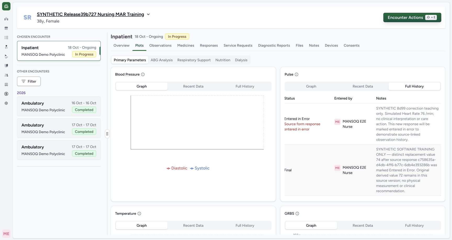Show Temperature info icon

139,213
